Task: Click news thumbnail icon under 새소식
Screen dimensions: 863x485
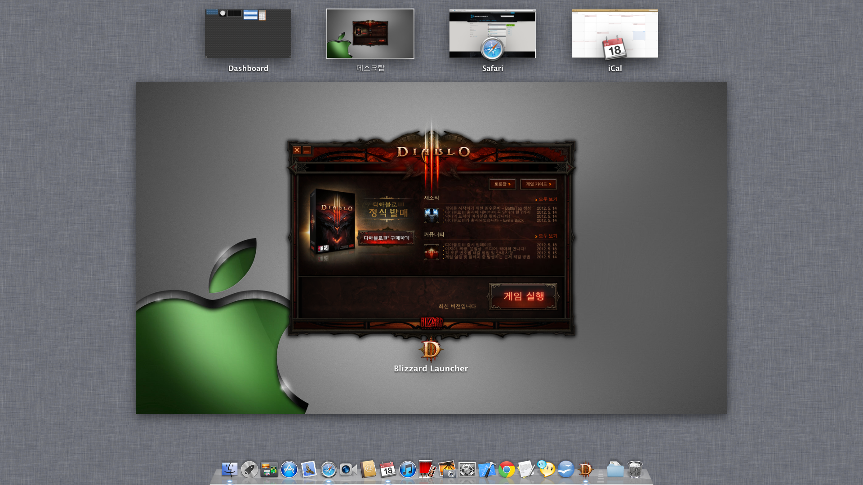Action: [x=431, y=215]
